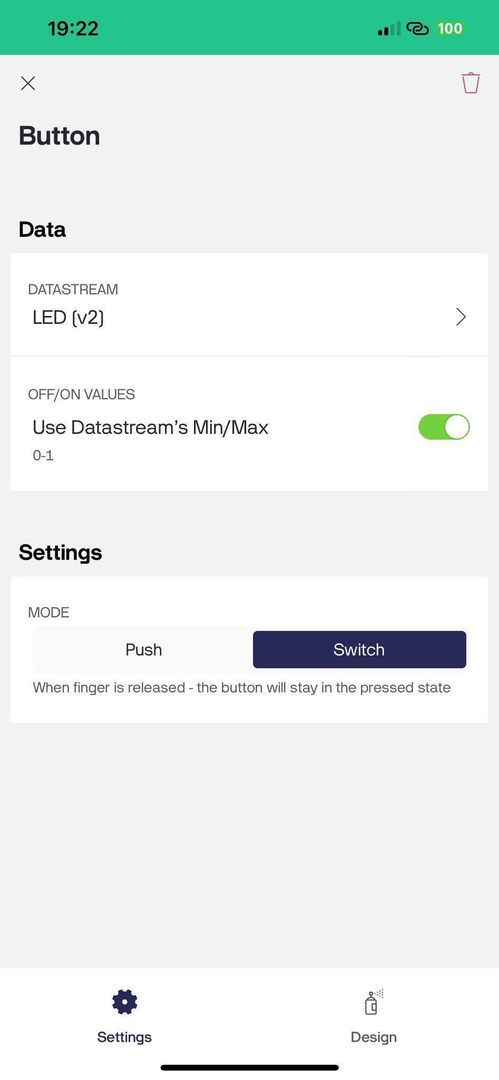The image size is (499, 1080).
Task: Tap the Use Datastream's Min/Max label
Action: point(150,427)
